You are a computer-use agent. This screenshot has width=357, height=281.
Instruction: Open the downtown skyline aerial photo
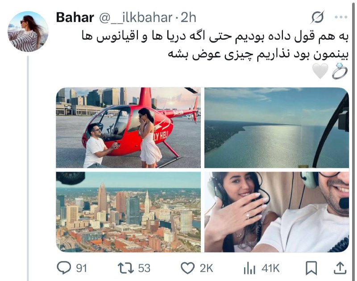pyautogui.click(x=129, y=212)
